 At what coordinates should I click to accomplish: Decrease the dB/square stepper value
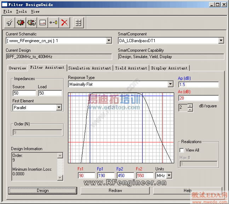[x=190, y=109]
